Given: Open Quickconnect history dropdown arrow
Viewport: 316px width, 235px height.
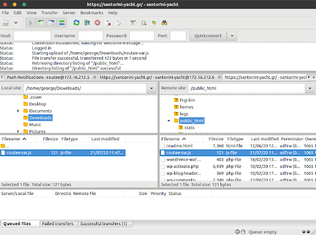Looking at the screenshot, I should 232,36.
